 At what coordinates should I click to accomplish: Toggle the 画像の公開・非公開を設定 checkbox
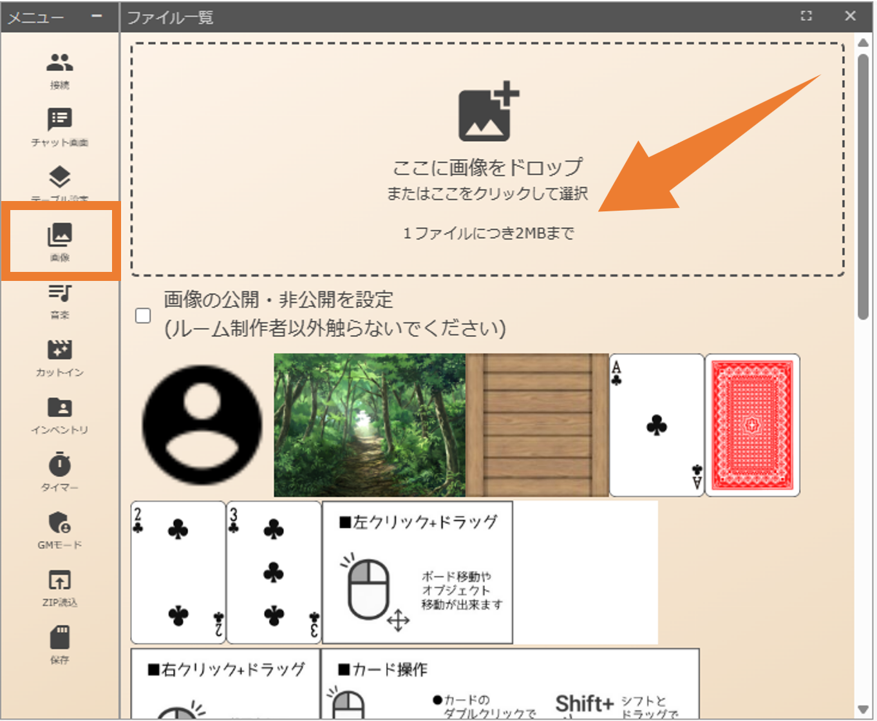click(143, 315)
